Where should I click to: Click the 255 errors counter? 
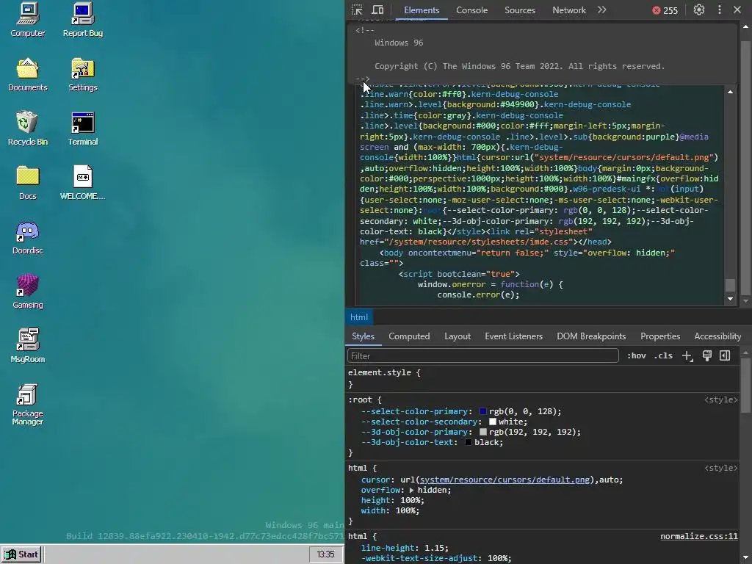tap(665, 10)
